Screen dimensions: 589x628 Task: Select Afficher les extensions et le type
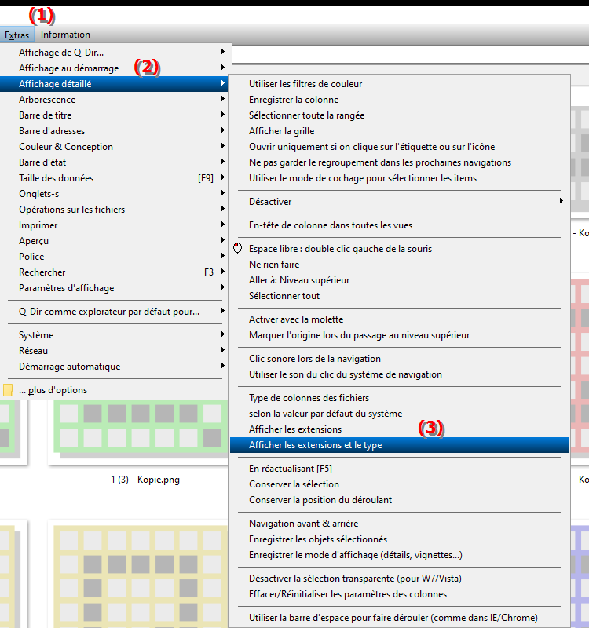(x=399, y=445)
